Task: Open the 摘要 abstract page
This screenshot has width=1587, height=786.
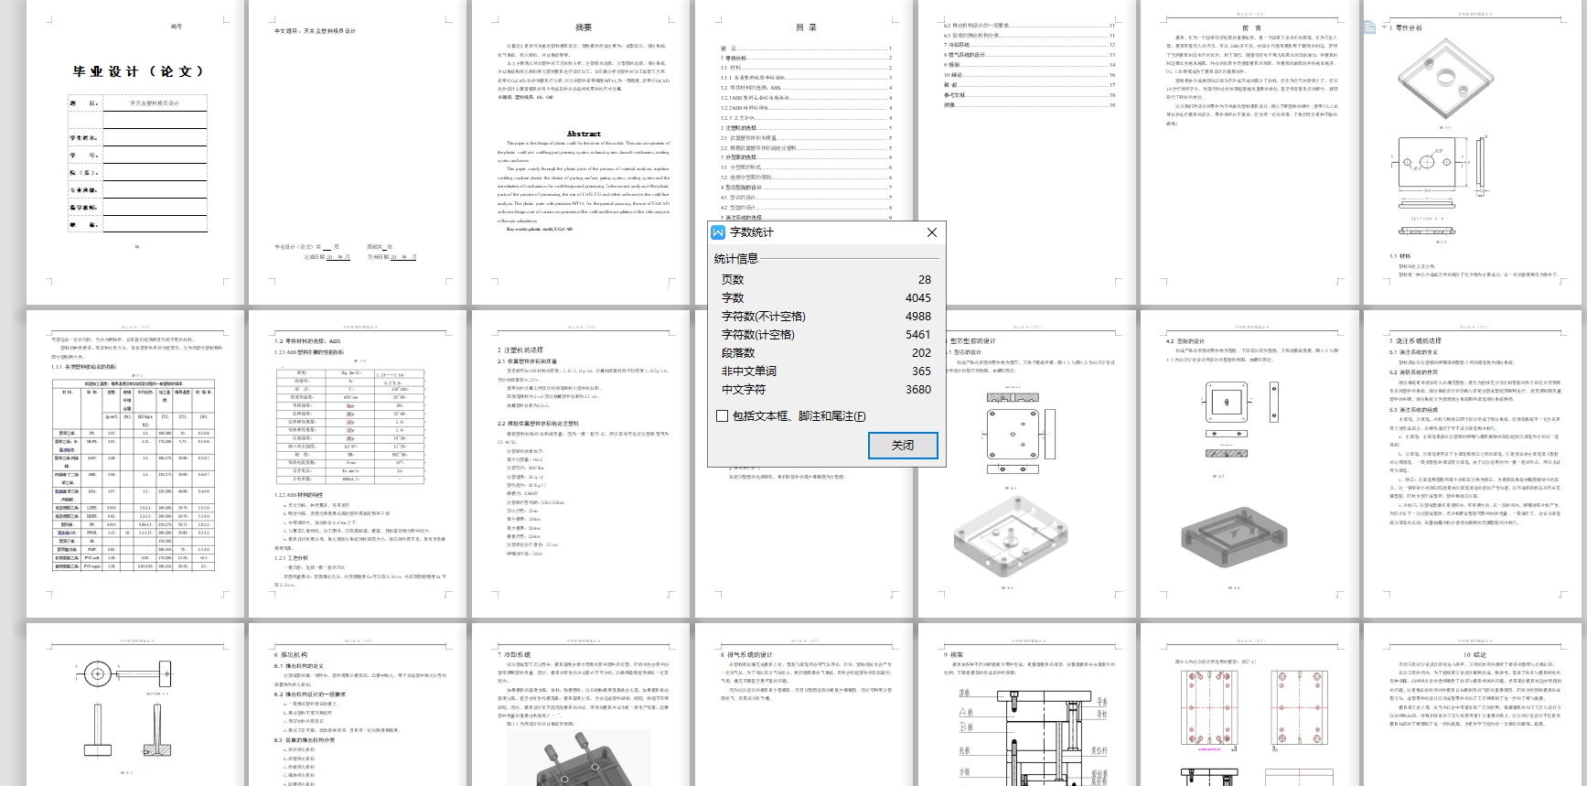Action: 582,151
